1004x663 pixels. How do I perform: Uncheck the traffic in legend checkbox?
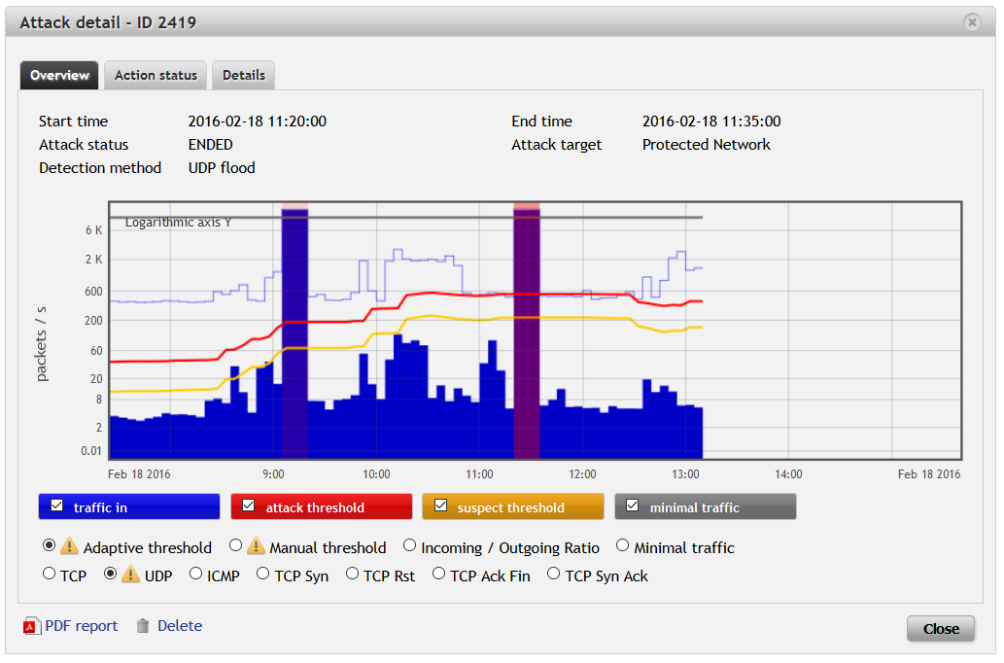[55, 506]
